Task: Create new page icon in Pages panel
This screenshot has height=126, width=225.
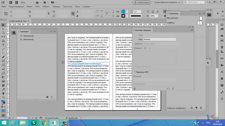Action: pos(196,108)
